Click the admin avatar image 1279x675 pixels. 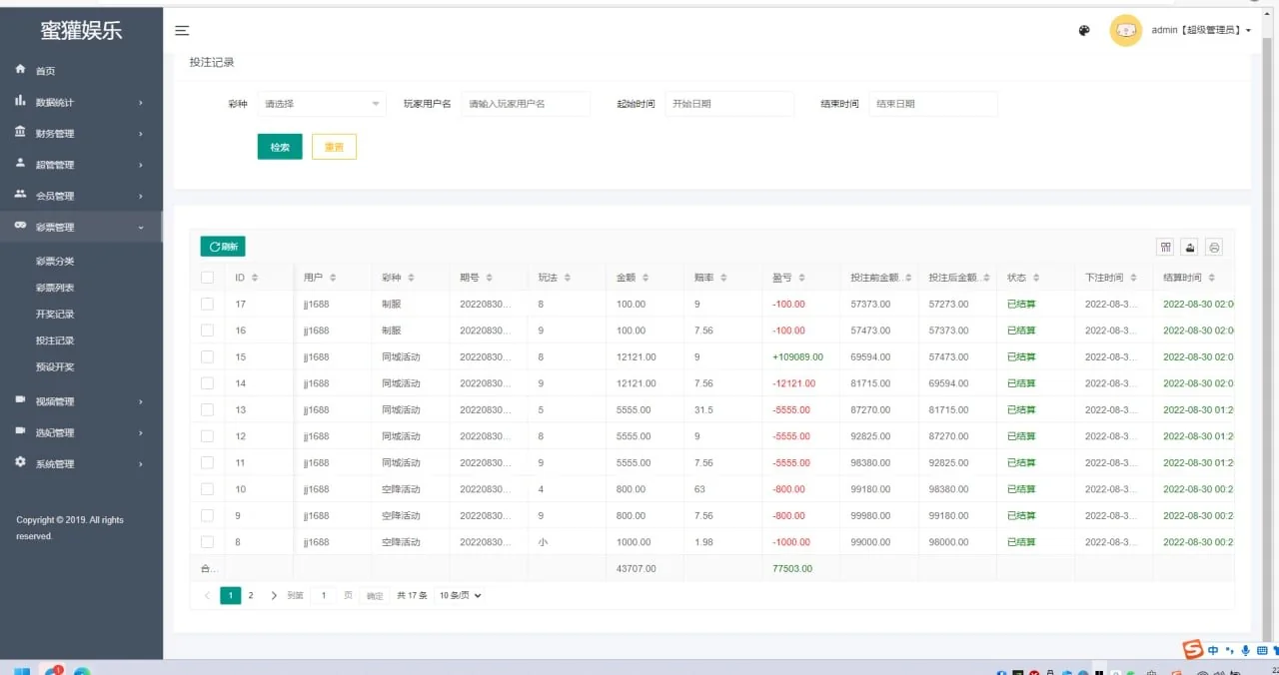(x=1125, y=31)
